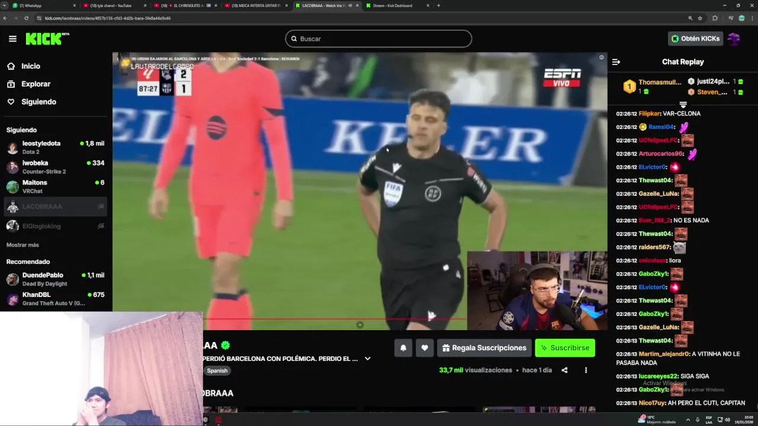Open Explorar in the sidebar
The image size is (758, 426).
point(28,84)
